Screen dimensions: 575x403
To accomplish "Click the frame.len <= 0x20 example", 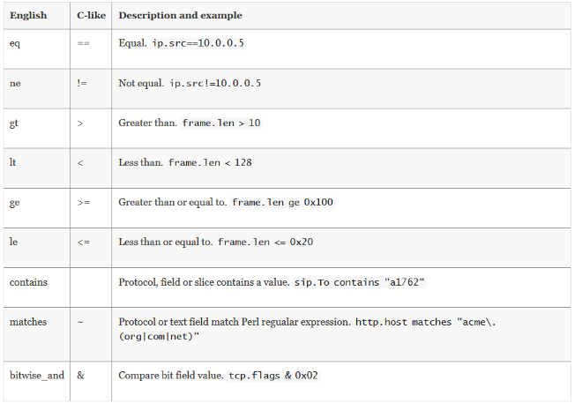I will tap(265, 242).
